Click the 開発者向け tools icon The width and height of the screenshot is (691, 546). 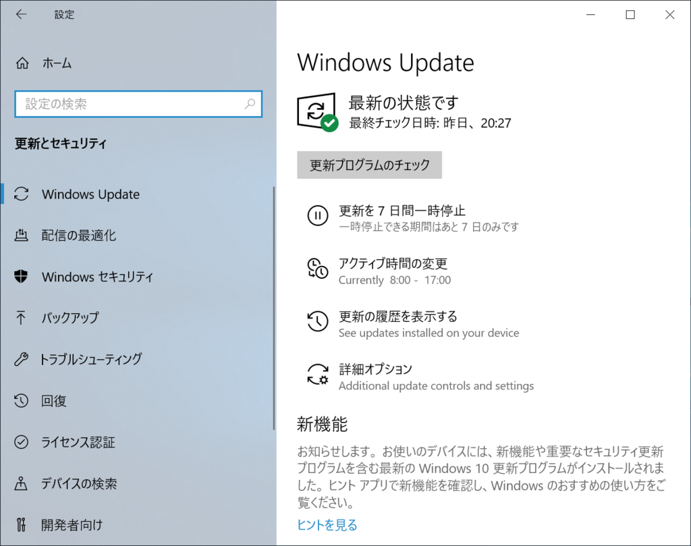(x=21, y=524)
